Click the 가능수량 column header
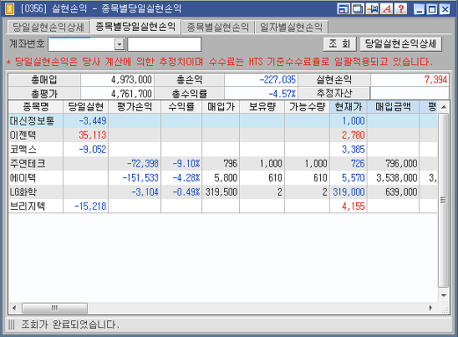This screenshot has width=458, height=337. coord(307,107)
